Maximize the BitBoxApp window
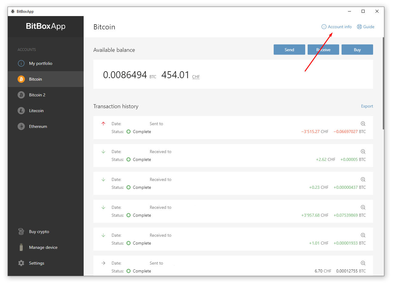Viewport: 394px width, 287px height. pos(363,12)
